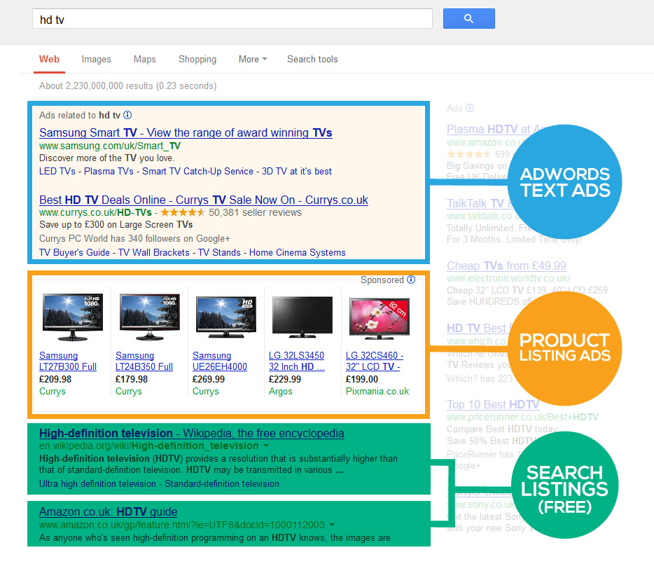The height and width of the screenshot is (564, 654).
Task: Click the LED TVs sitelink
Action: click(x=57, y=171)
